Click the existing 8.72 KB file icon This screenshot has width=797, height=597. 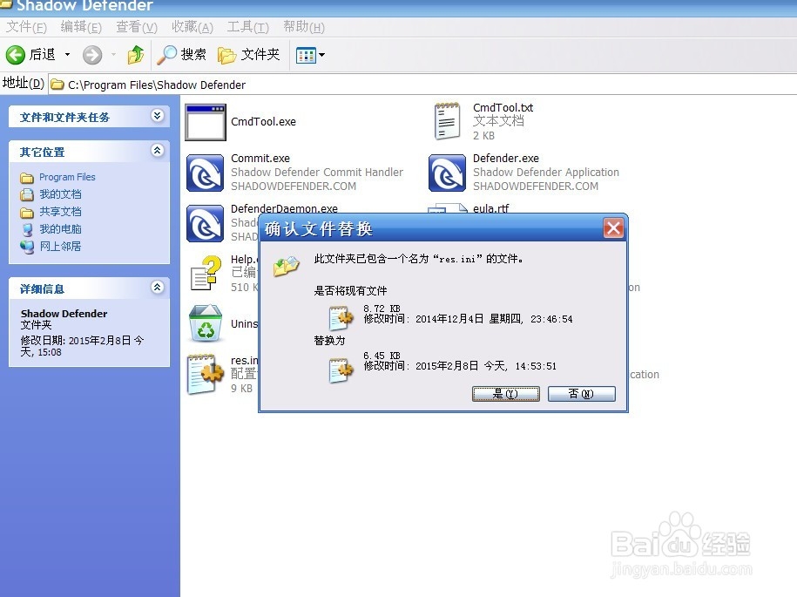point(341,318)
